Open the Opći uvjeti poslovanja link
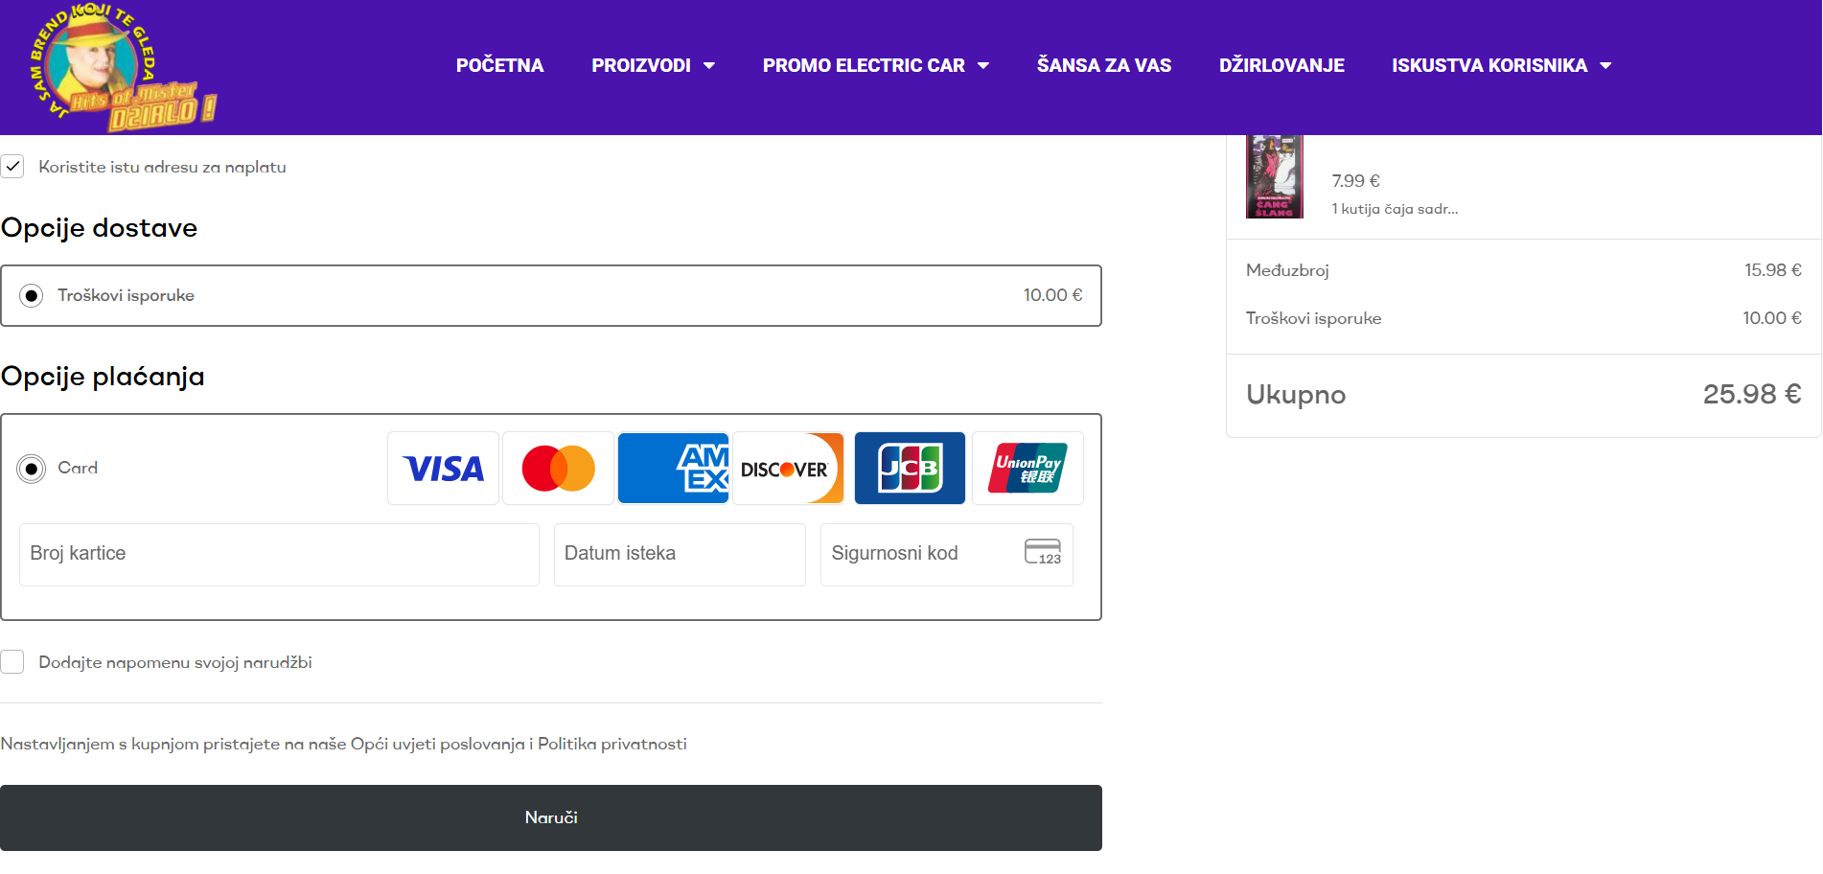The height and width of the screenshot is (874, 1823). click(437, 744)
